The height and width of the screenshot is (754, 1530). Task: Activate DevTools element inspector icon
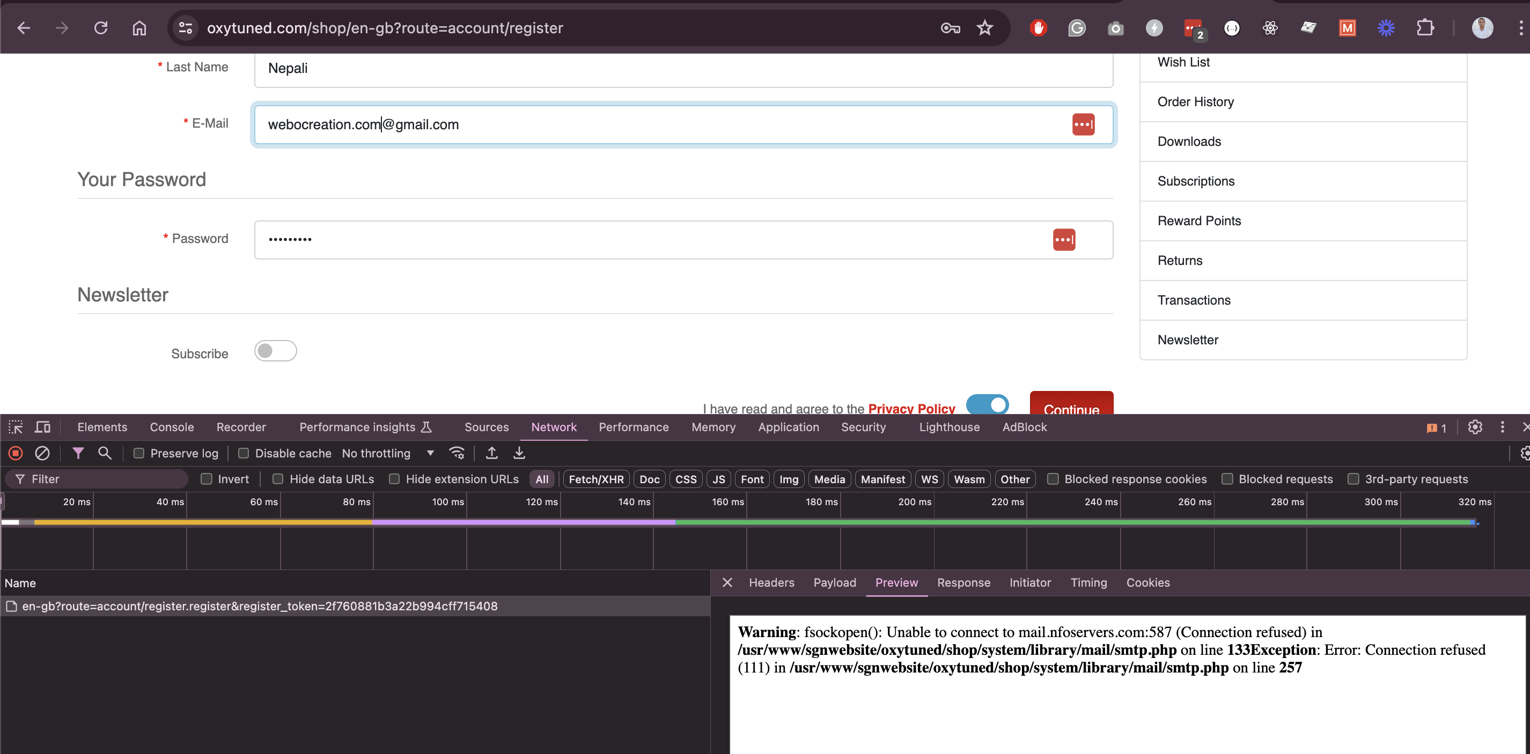click(x=16, y=427)
